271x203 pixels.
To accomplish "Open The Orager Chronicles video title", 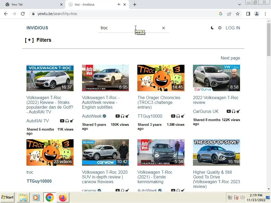I will tap(159, 102).
